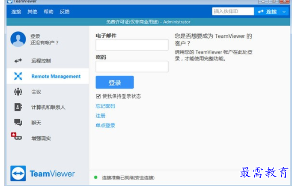This screenshot has height=186, width=292.
Task: Click the 插入伙伴ID input field
Action: (x=233, y=12)
